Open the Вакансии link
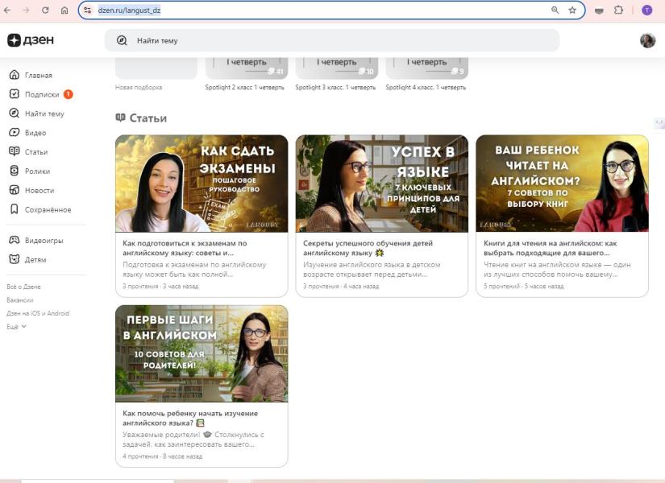Image resolution: width=665 pixels, height=483 pixels. (x=20, y=300)
